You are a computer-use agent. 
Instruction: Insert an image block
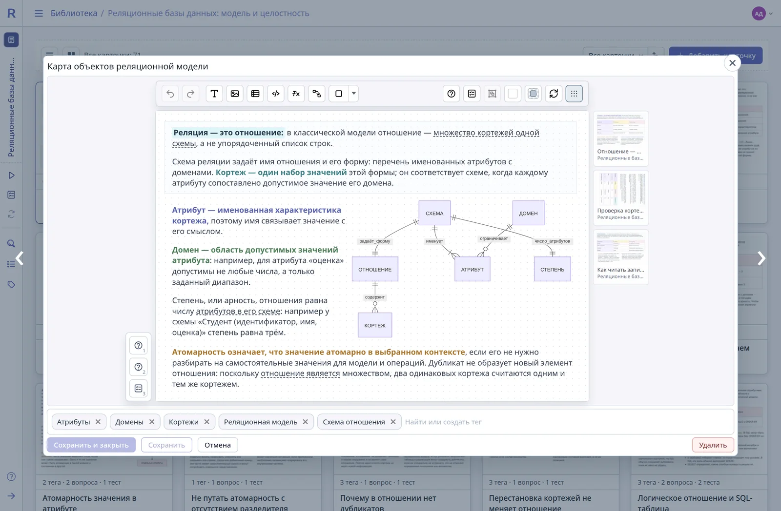235,94
